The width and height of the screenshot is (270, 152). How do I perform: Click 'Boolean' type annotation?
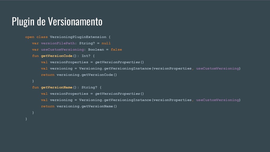coord(96,50)
